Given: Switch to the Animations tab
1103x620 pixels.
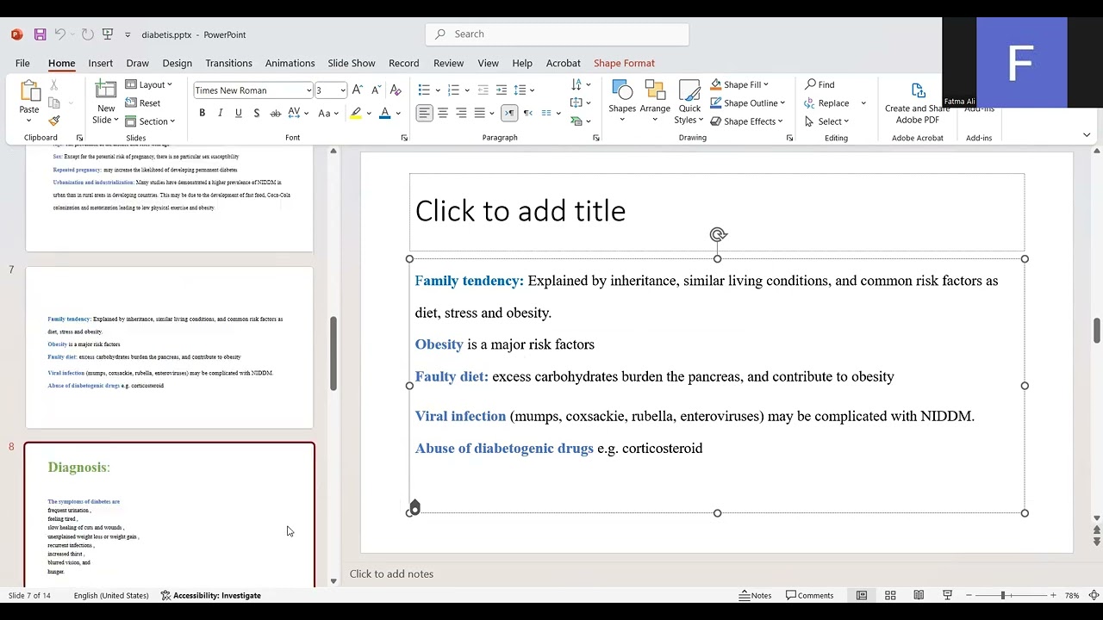Looking at the screenshot, I should click(x=290, y=63).
